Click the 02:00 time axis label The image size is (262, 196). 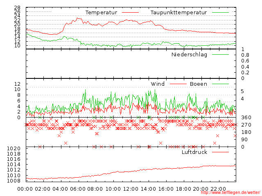click(x=43, y=189)
